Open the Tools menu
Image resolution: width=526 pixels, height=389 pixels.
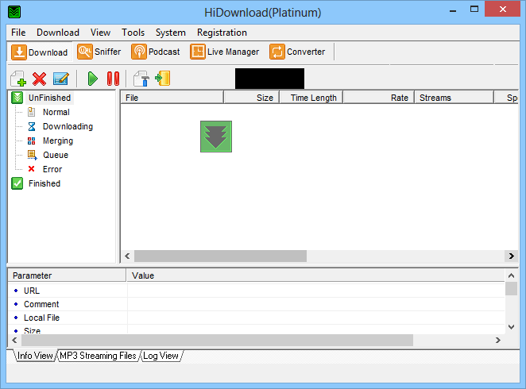(133, 33)
